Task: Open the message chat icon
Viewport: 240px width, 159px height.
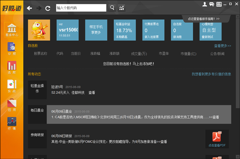Action: click(x=212, y=4)
